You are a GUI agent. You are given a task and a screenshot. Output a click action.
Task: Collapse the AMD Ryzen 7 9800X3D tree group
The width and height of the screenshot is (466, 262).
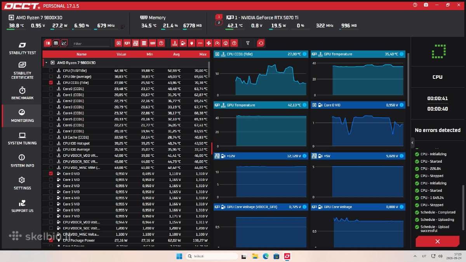pyautogui.click(x=46, y=62)
